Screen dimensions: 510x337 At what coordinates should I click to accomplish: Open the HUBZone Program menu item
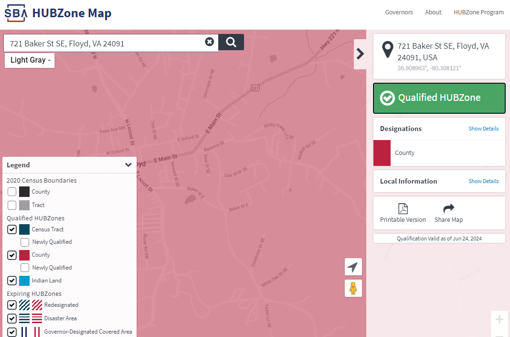[478, 12]
